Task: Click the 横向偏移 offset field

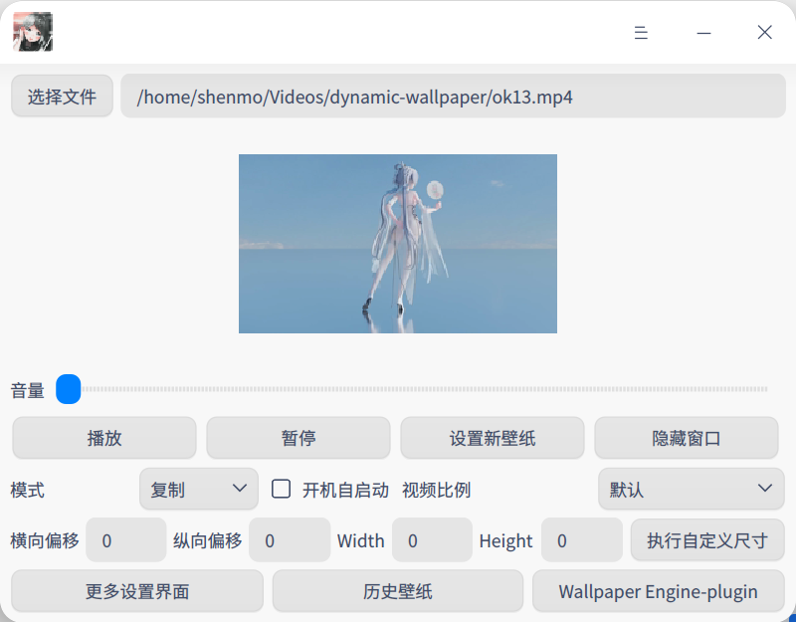Action: (125, 540)
